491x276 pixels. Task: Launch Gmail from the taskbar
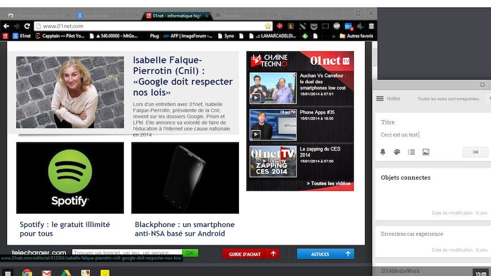pyautogui.click(x=46, y=273)
